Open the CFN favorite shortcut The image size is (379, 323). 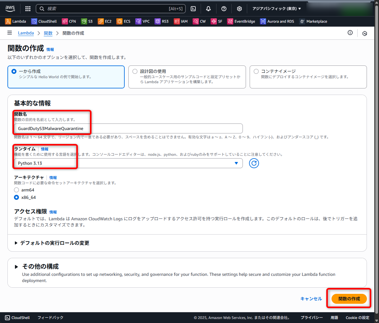tap(69, 21)
